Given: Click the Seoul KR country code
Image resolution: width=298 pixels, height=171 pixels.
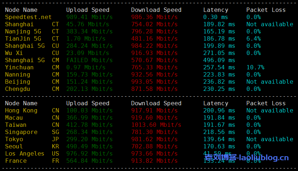Looking at the screenshot, I should [x=55, y=147].
